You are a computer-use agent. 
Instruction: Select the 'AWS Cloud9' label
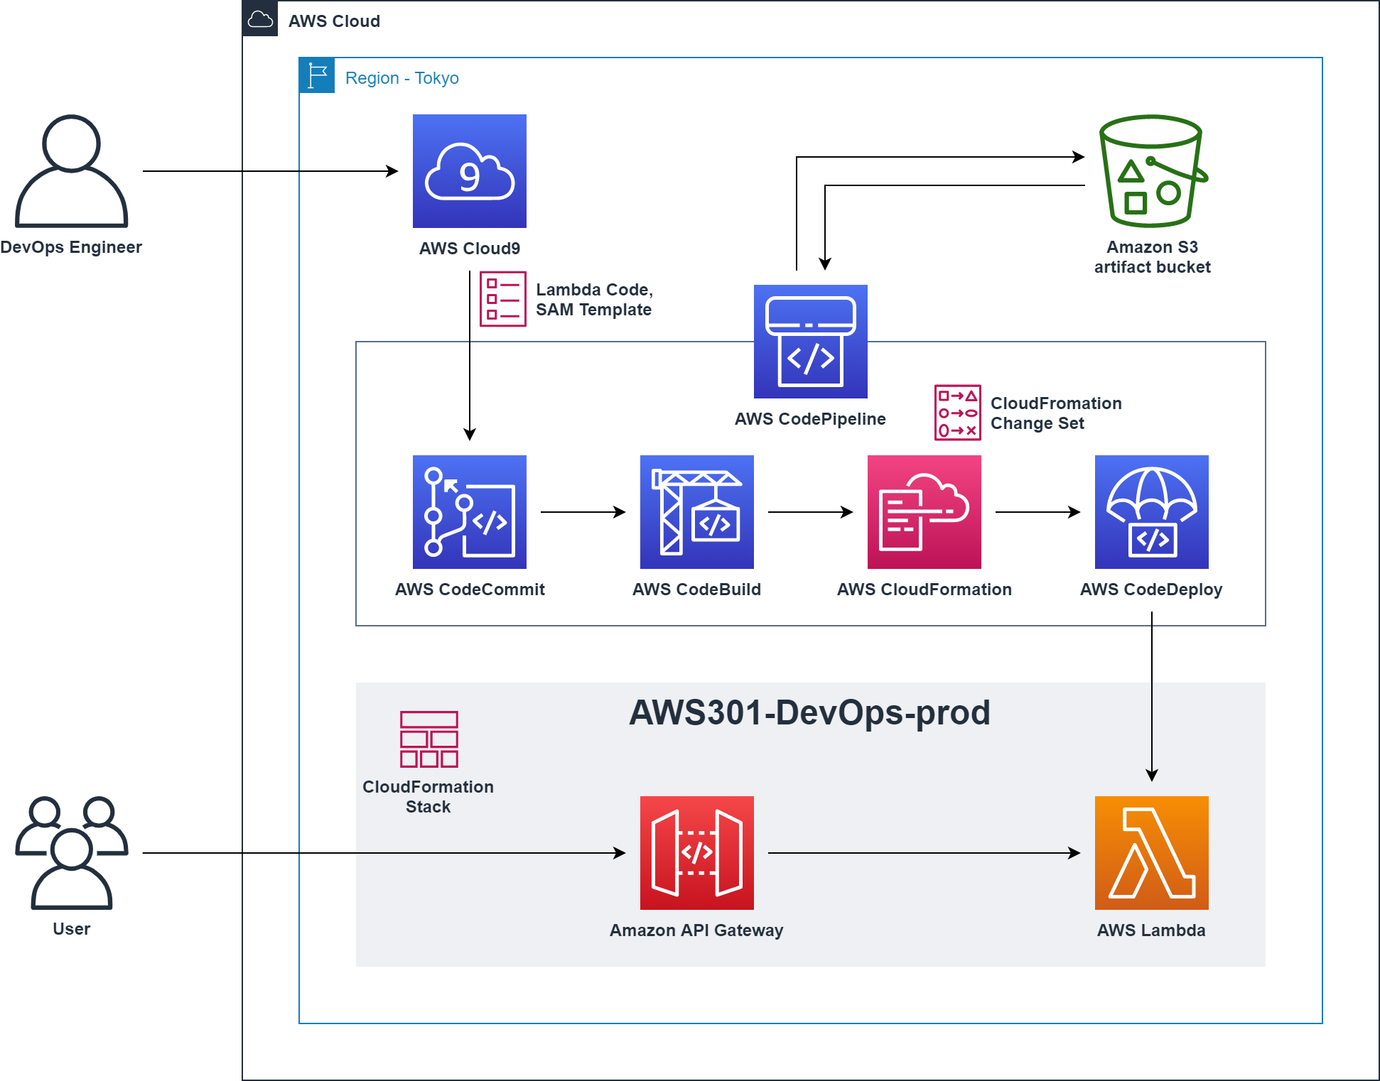click(x=470, y=249)
